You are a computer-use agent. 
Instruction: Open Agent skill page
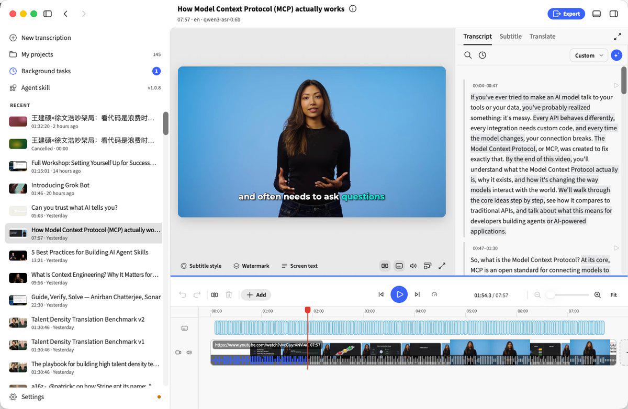tap(85, 88)
